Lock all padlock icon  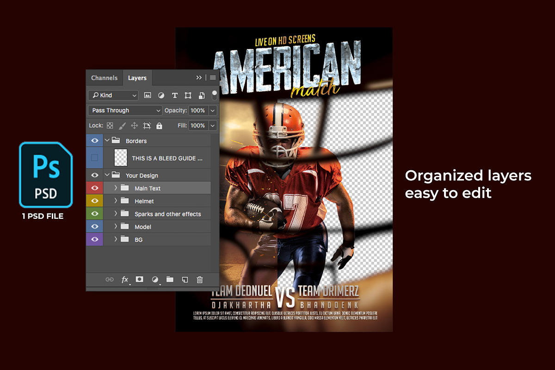pos(160,125)
